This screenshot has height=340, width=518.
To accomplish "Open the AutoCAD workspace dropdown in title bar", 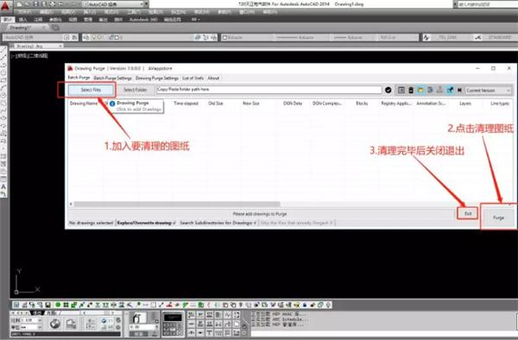I will click(x=115, y=4).
